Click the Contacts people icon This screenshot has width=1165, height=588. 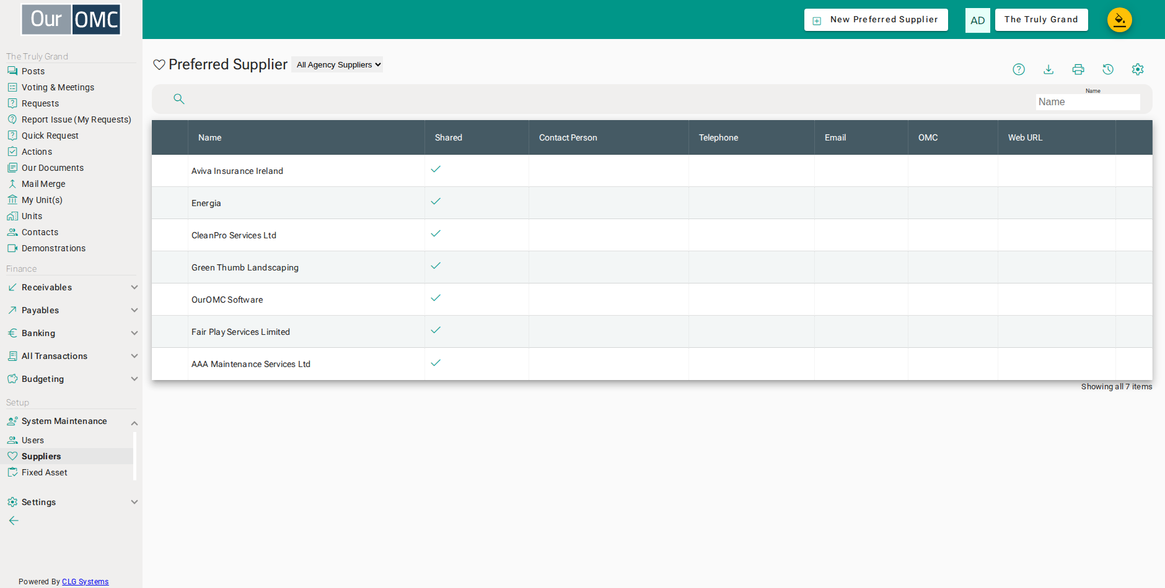click(x=12, y=232)
